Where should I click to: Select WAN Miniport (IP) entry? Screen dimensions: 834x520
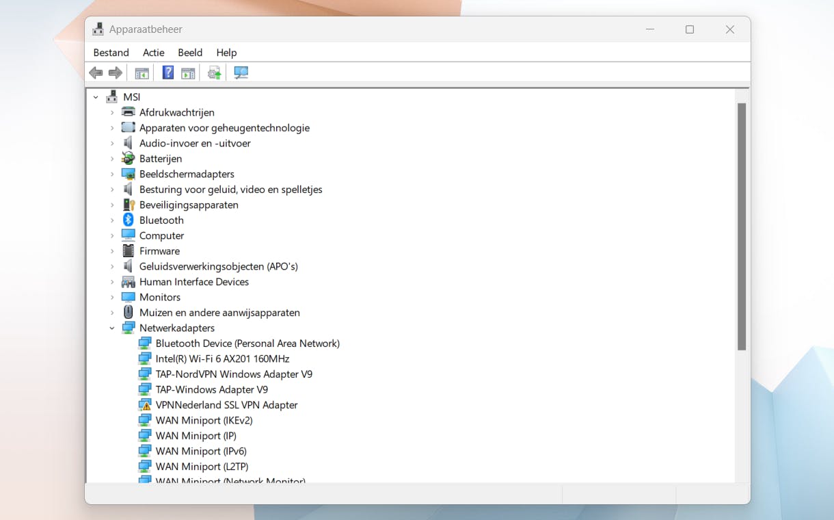point(196,436)
